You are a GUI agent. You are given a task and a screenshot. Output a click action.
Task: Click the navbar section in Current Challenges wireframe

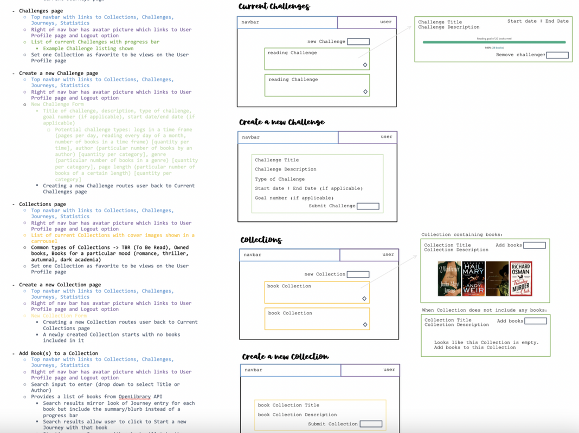click(x=287, y=22)
